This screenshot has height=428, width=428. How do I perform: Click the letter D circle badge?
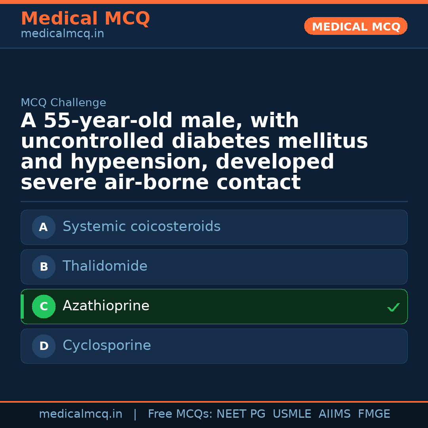[x=44, y=346]
